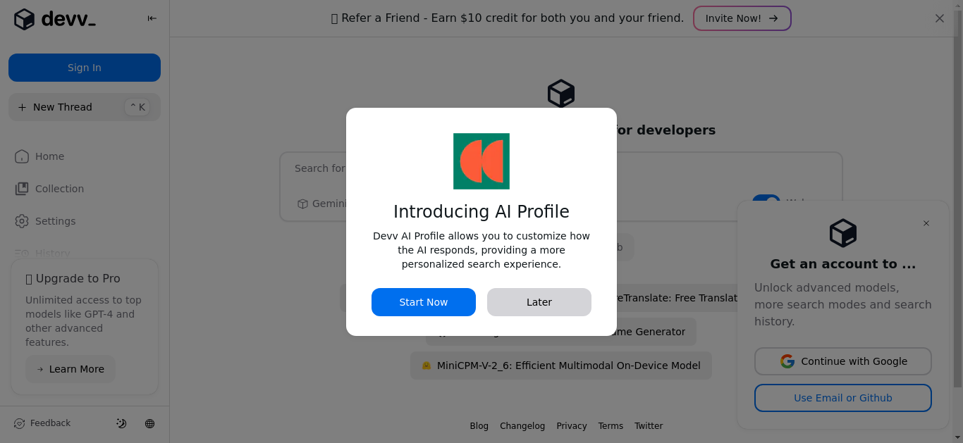Image resolution: width=963 pixels, height=443 pixels.
Task: Open the Changelog footer link
Action: 522,426
